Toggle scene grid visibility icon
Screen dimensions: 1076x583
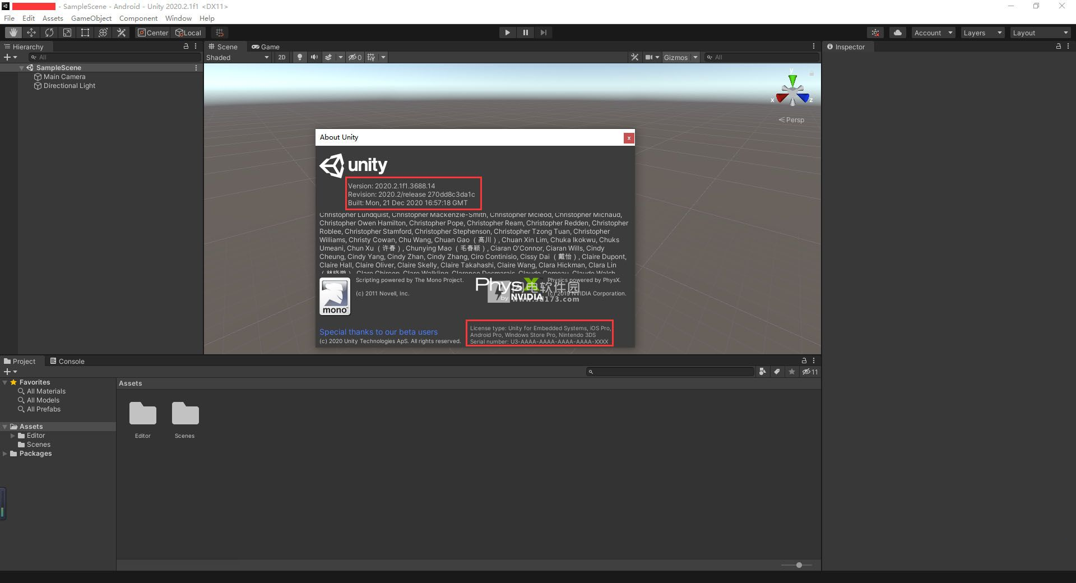[x=371, y=57]
